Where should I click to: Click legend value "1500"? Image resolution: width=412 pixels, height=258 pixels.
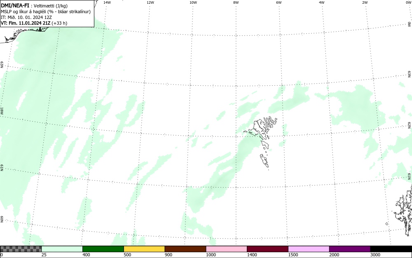(x=293, y=255)
